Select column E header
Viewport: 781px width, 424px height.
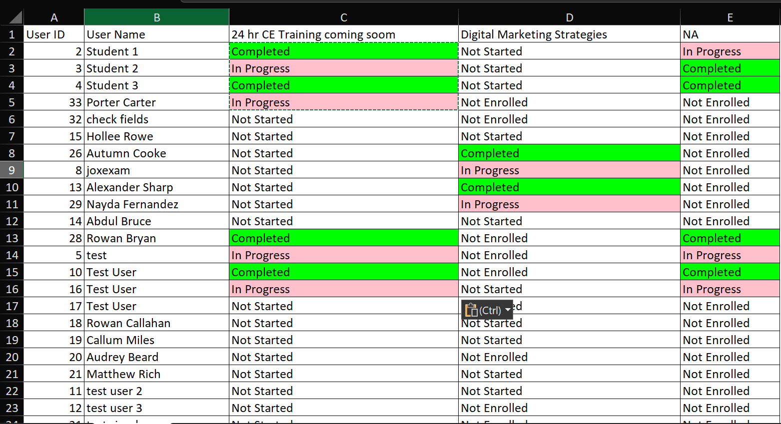pos(730,17)
